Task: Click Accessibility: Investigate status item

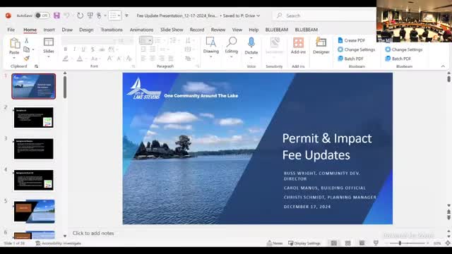Action: 58,243
